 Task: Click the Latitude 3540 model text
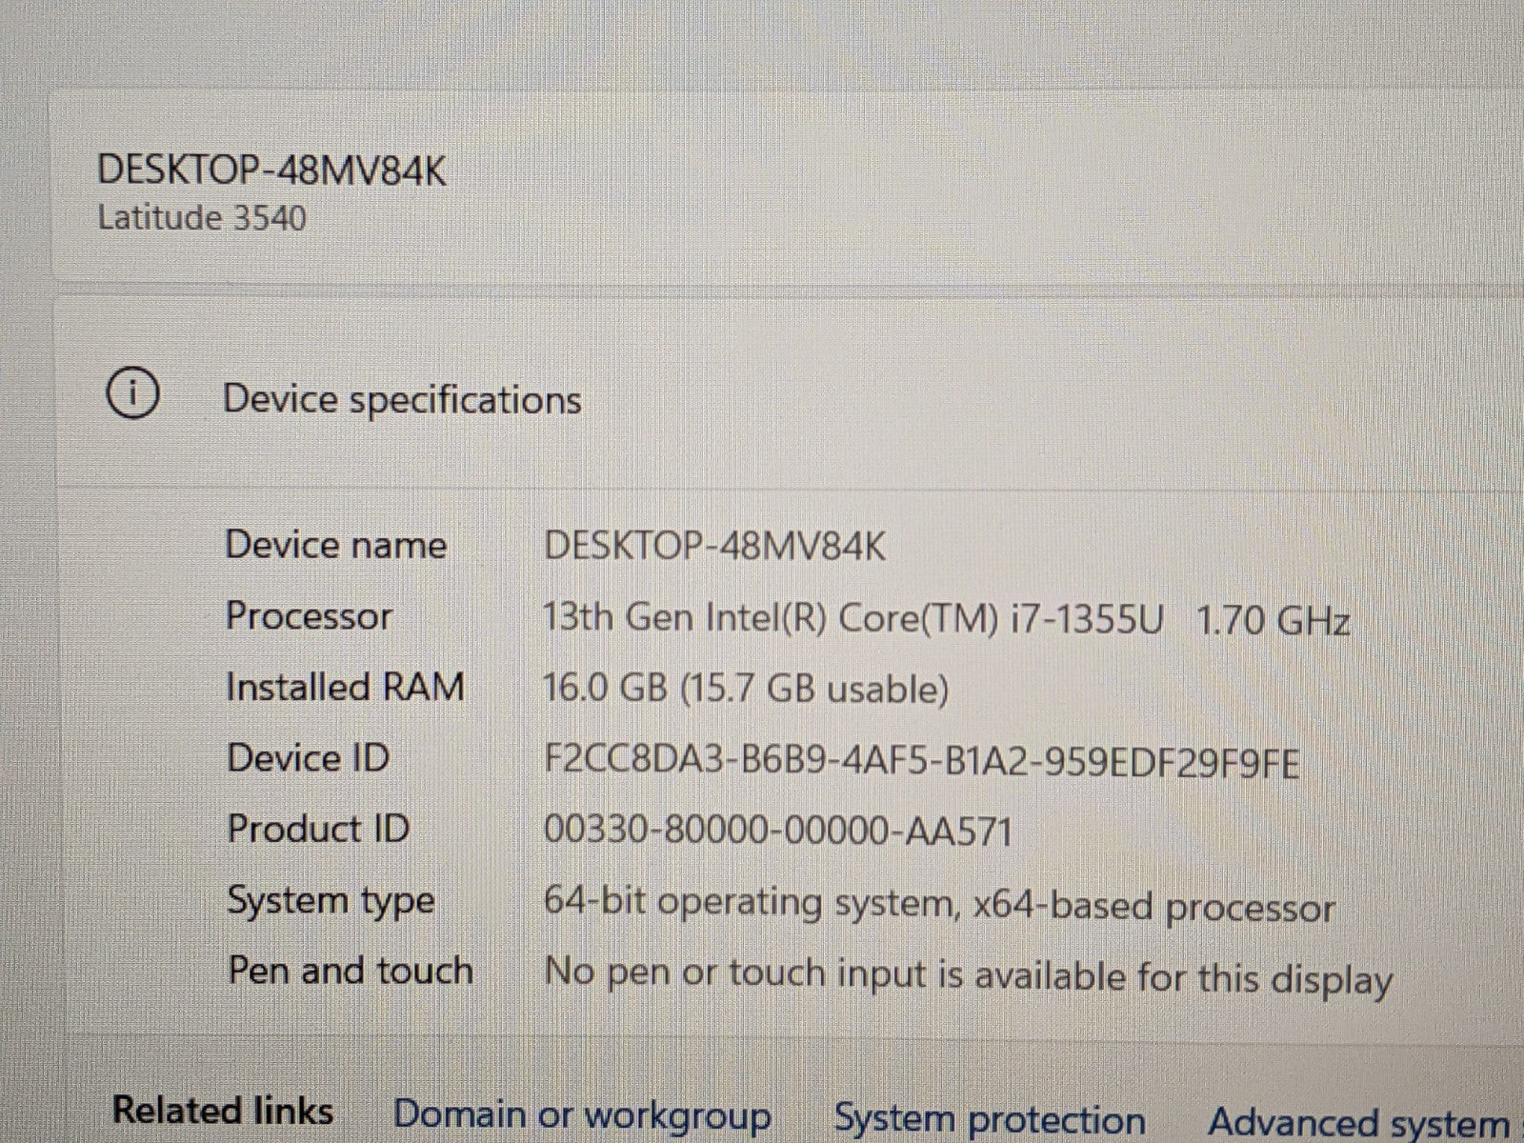(202, 218)
